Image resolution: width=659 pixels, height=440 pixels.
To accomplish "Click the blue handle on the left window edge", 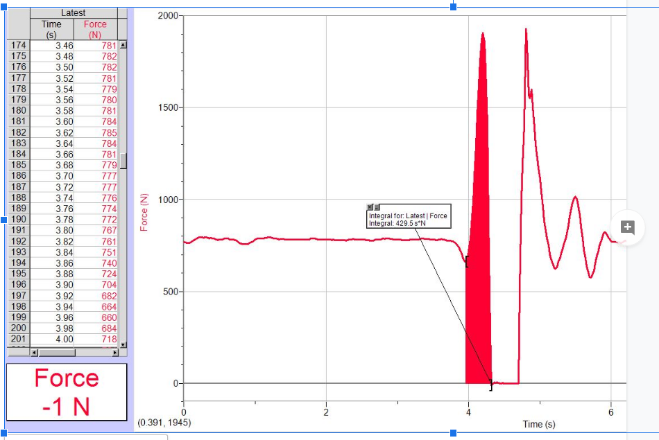I will (3, 220).
